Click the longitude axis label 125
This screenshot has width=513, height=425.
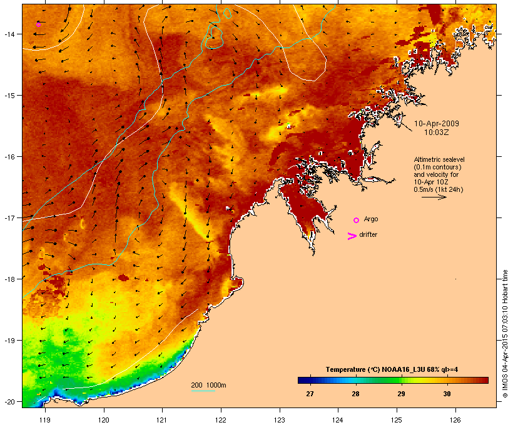point(397,420)
